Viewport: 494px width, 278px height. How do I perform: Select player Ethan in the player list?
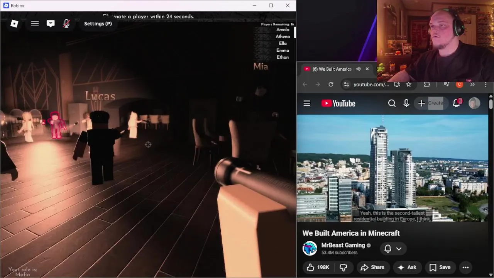(283, 57)
